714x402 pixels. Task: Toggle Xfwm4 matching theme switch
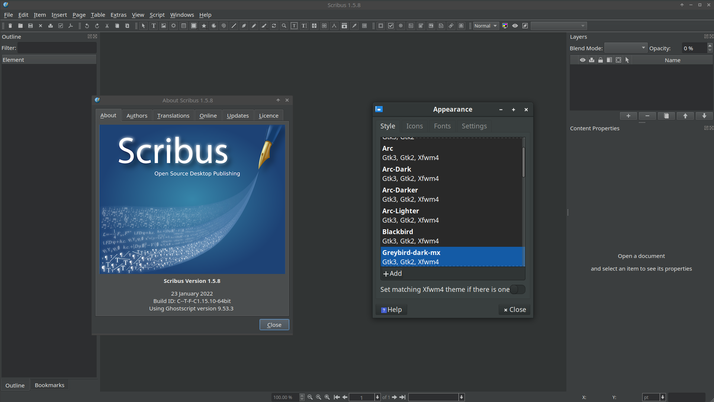517,290
